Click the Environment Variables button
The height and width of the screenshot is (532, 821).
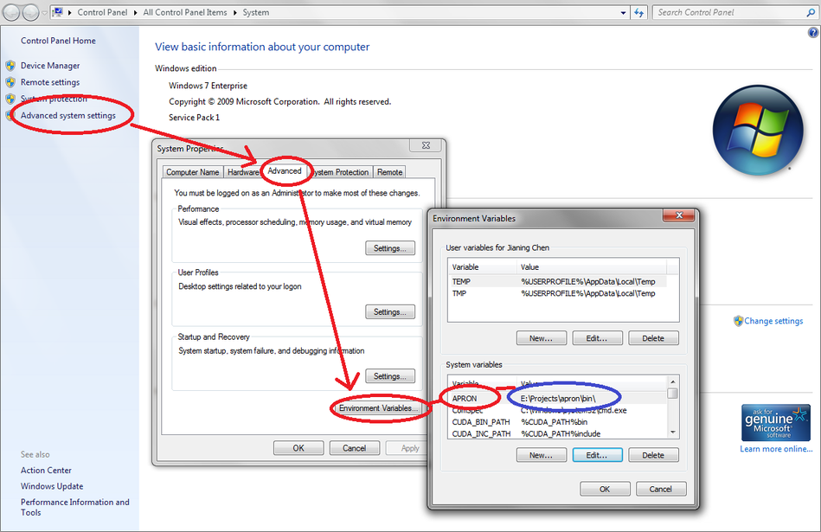pyautogui.click(x=378, y=408)
